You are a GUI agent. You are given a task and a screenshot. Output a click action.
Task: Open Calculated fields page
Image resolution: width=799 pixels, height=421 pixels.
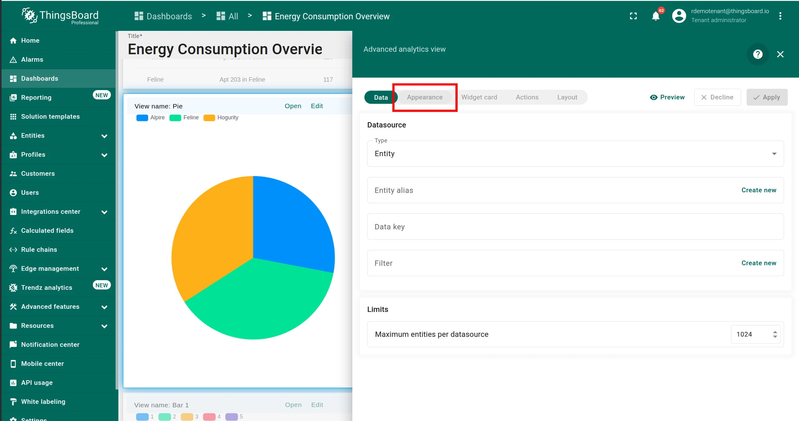tap(58, 231)
